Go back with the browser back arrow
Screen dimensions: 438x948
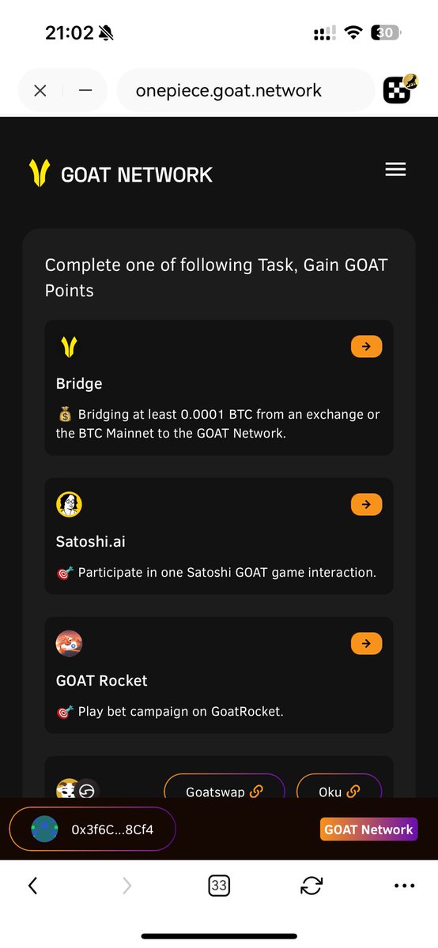click(x=32, y=886)
